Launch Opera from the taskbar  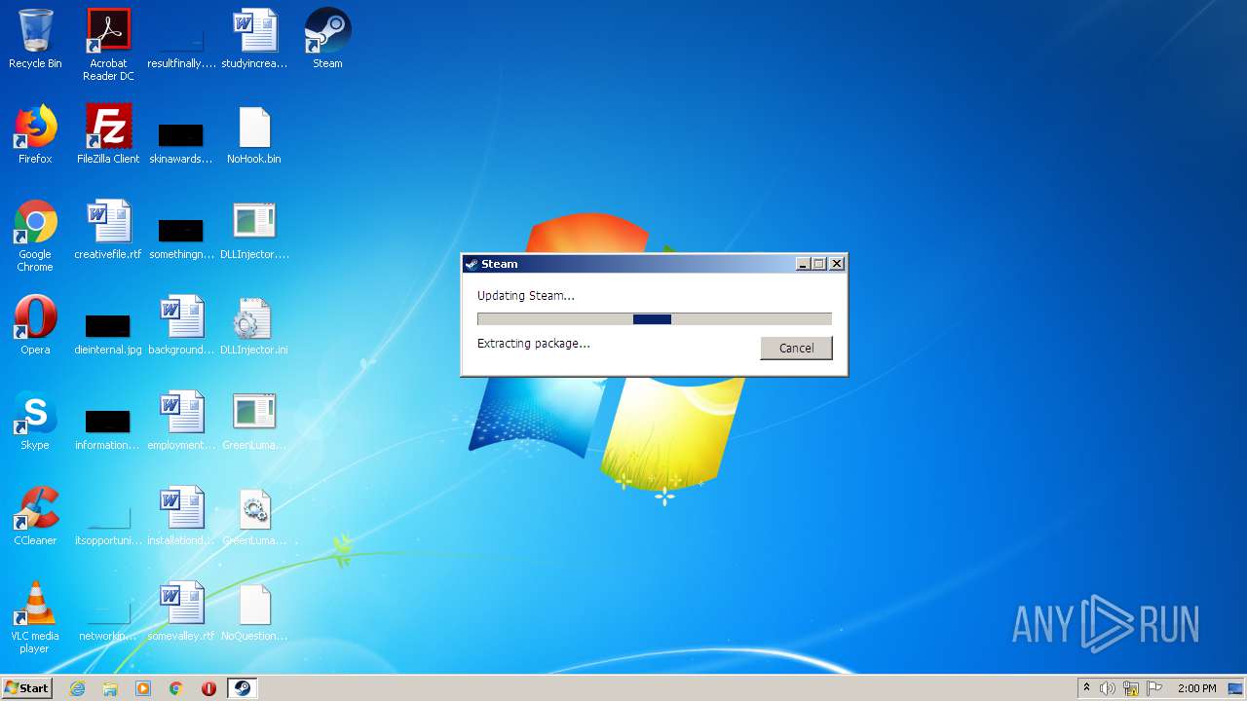(x=208, y=688)
